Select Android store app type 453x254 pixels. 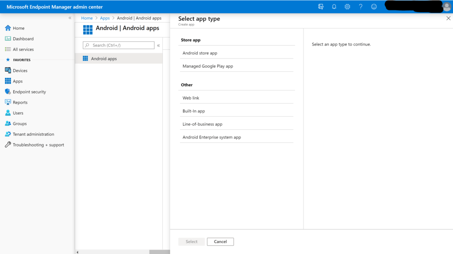click(200, 53)
